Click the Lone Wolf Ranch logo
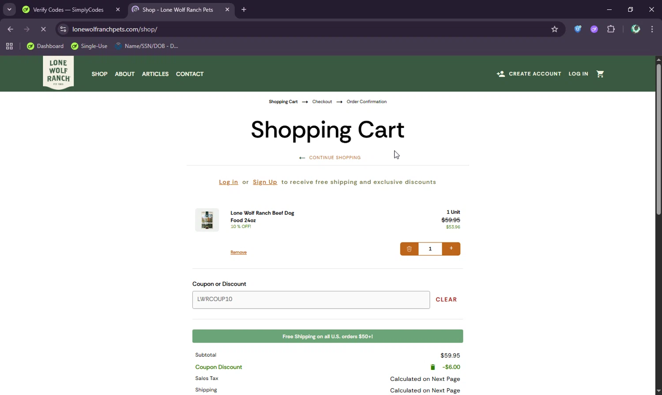The image size is (662, 395). 58,73
